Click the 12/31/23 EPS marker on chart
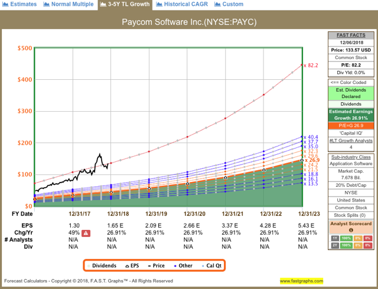The image size is (378, 289). tap(302, 160)
